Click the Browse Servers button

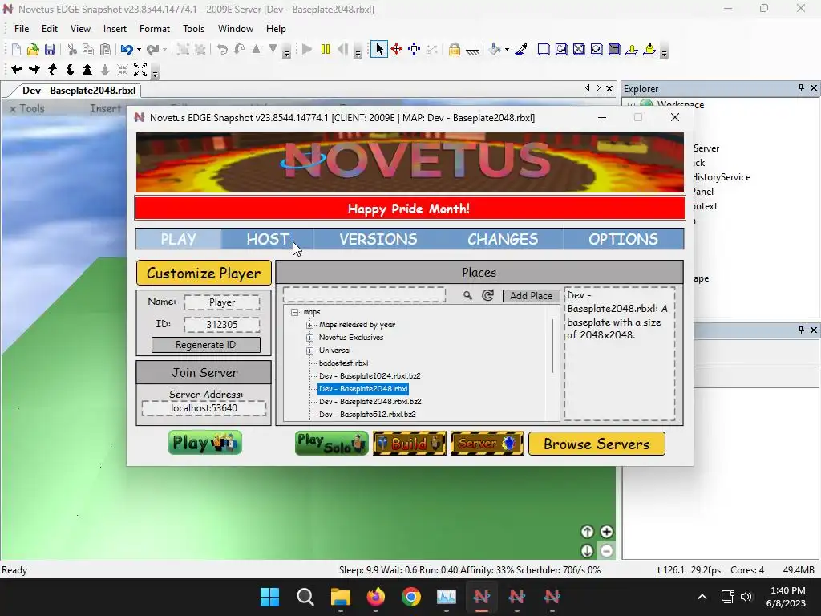point(597,444)
